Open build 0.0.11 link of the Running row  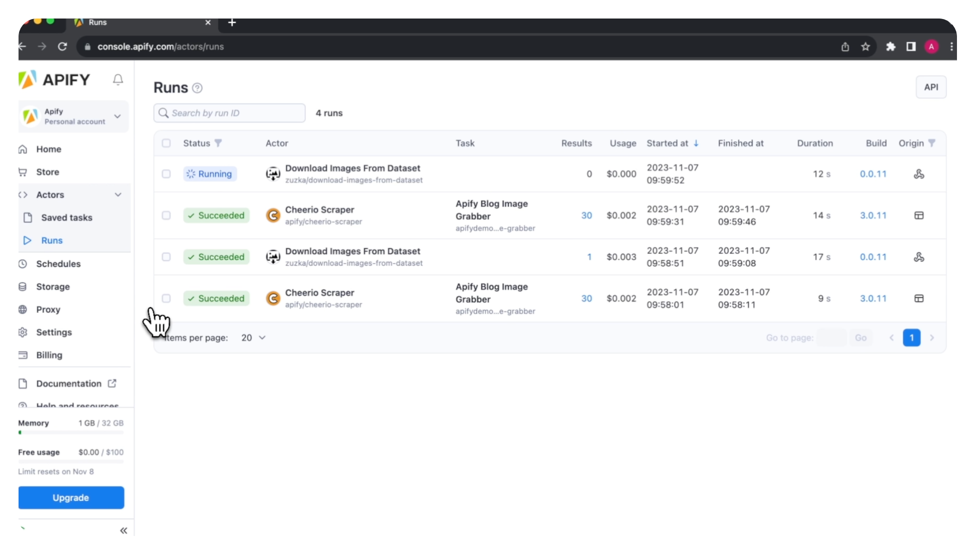pos(873,174)
